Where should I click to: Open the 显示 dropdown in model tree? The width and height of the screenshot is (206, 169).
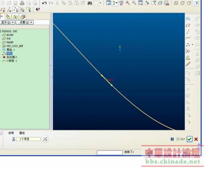7,22
